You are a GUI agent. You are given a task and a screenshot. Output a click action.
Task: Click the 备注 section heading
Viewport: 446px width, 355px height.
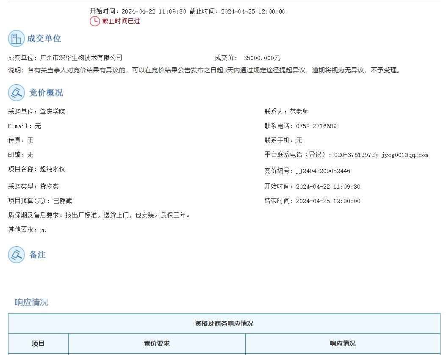click(37, 255)
